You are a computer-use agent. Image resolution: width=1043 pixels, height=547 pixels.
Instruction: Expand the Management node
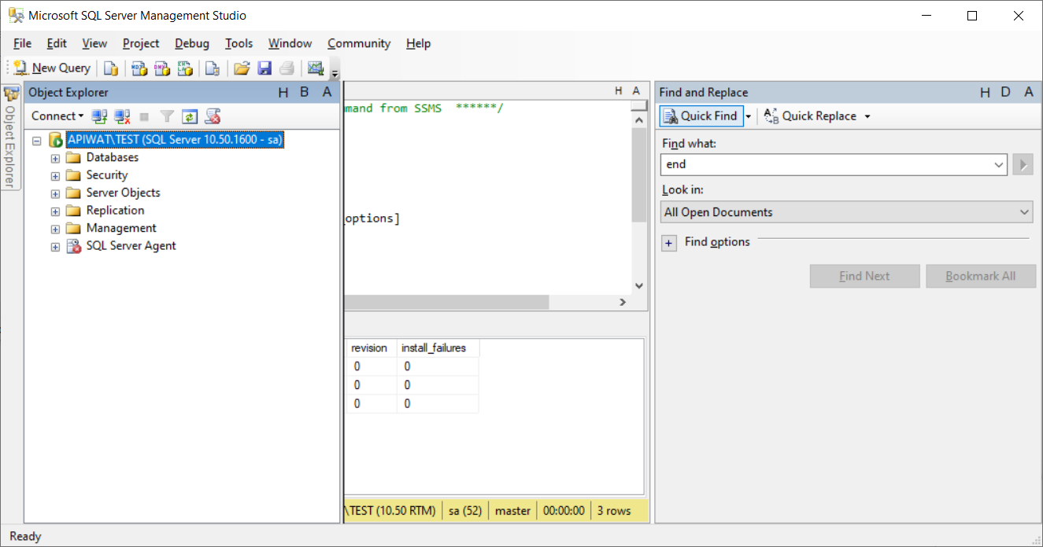tap(55, 229)
